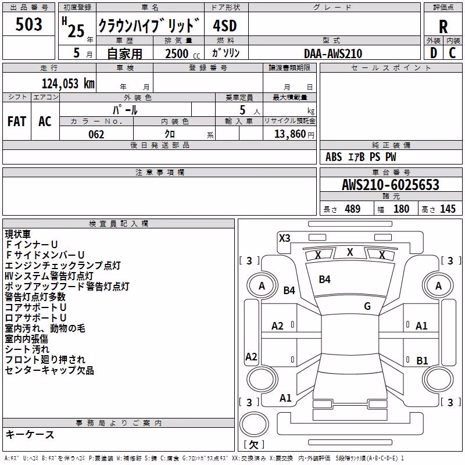Select the seating capacity 5 人
465x465 pixels.
(x=249, y=110)
